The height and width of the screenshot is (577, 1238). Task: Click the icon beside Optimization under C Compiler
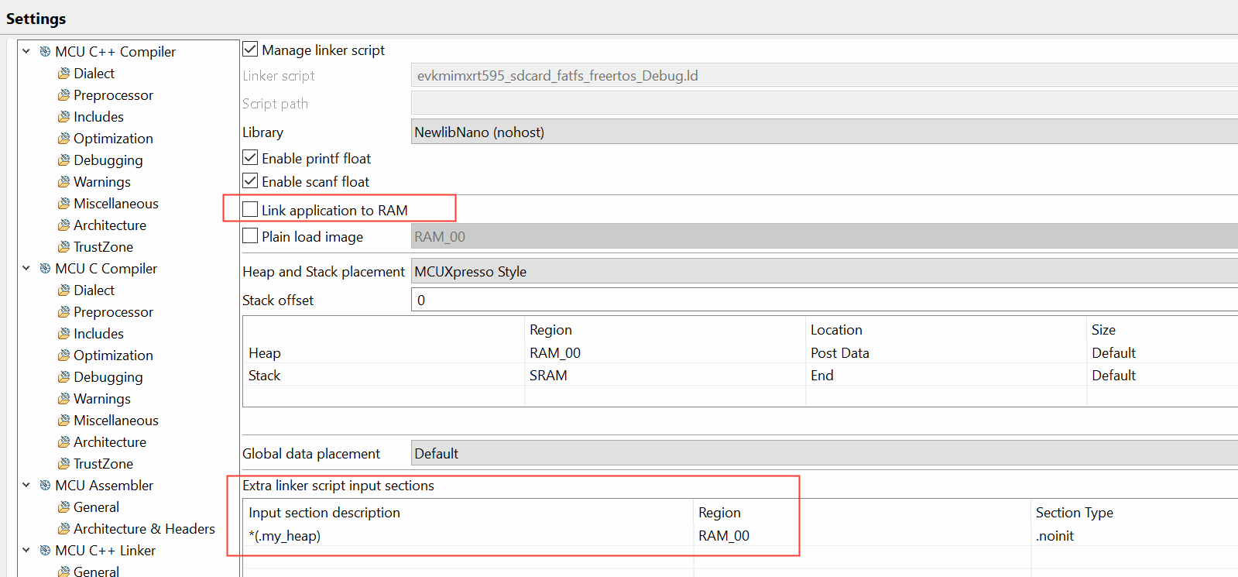(x=63, y=355)
